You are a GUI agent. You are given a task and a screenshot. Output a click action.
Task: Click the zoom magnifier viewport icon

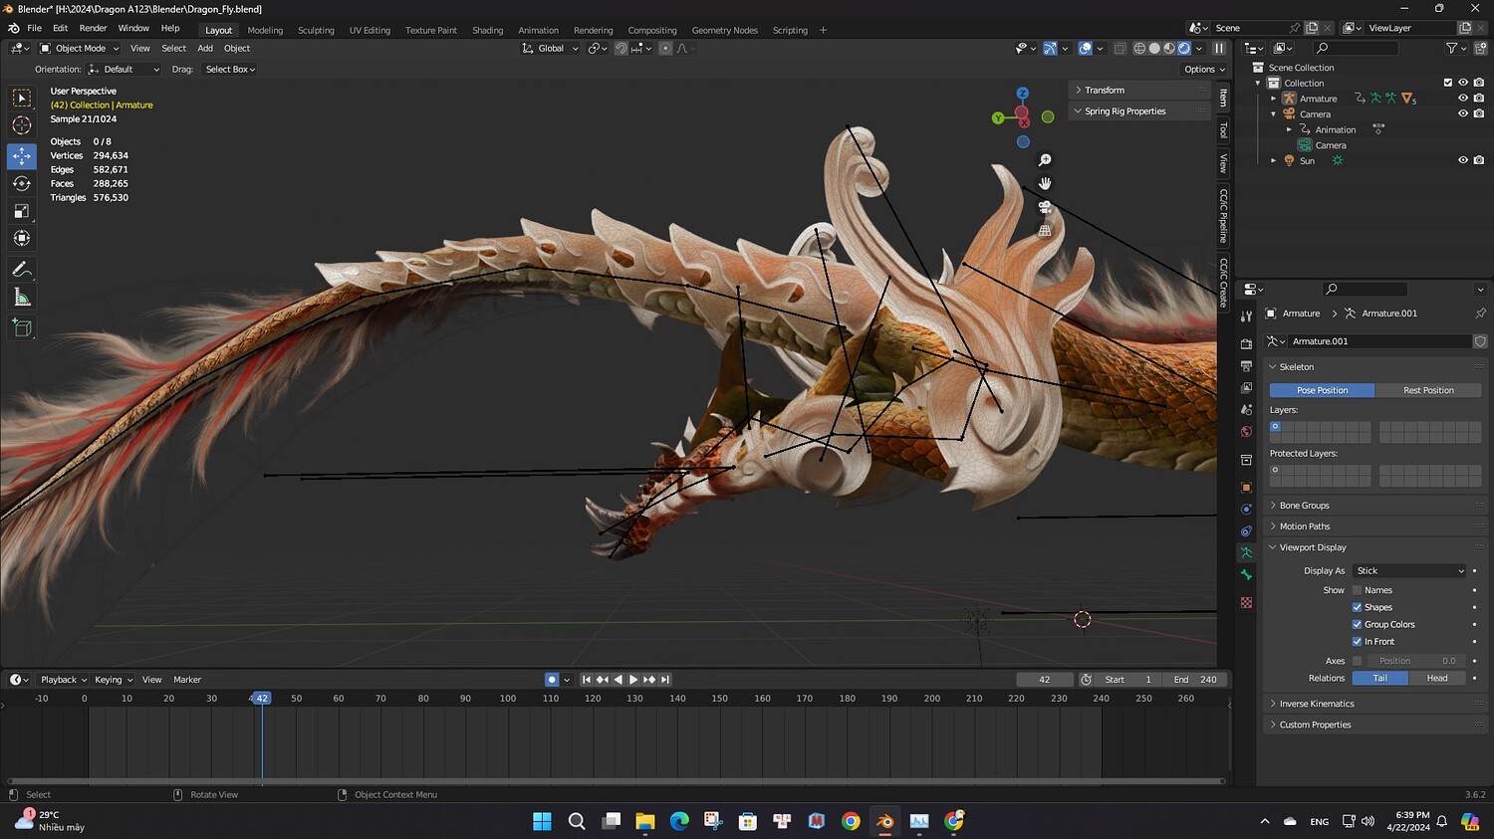coord(1045,160)
